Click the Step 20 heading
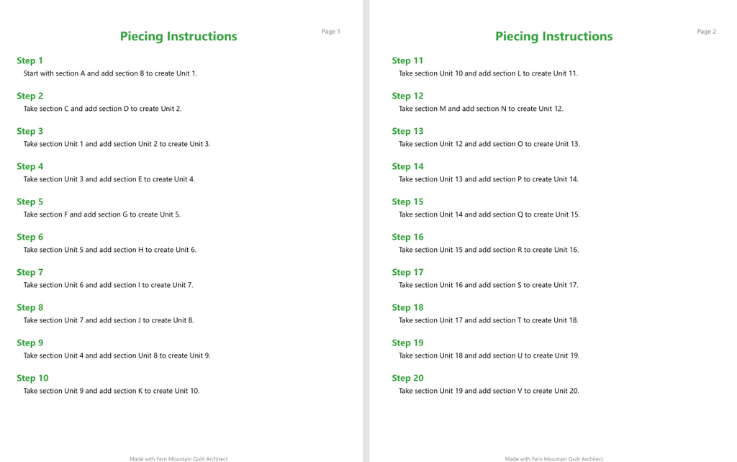 407,378
